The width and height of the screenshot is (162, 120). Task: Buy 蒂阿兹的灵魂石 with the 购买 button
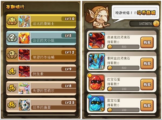click(x=147, y=64)
